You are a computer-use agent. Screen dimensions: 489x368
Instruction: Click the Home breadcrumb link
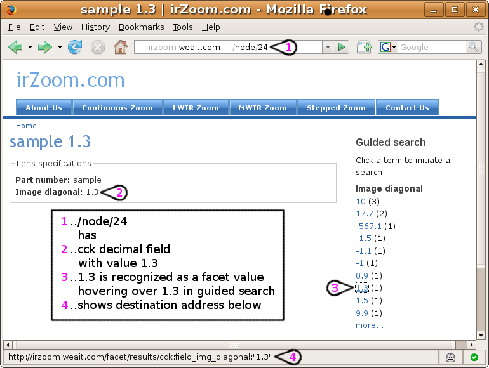[26, 126]
